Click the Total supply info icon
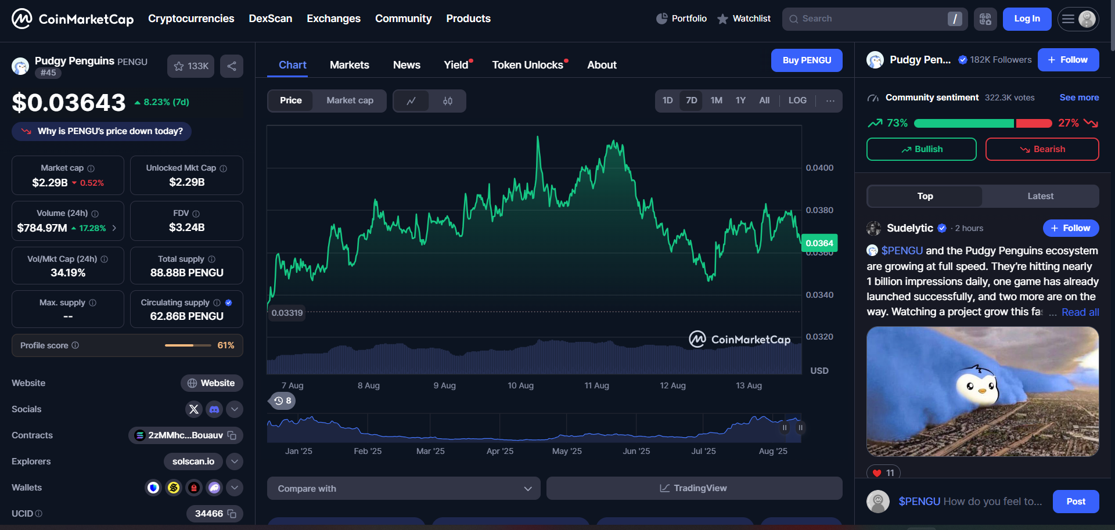The image size is (1115, 530). [x=212, y=259]
